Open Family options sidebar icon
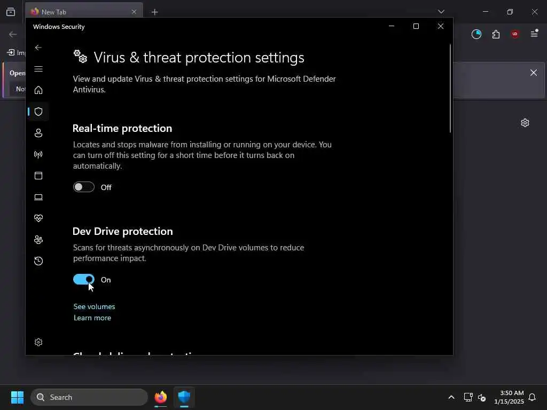Screen dimensions: 547x410 click(38, 240)
